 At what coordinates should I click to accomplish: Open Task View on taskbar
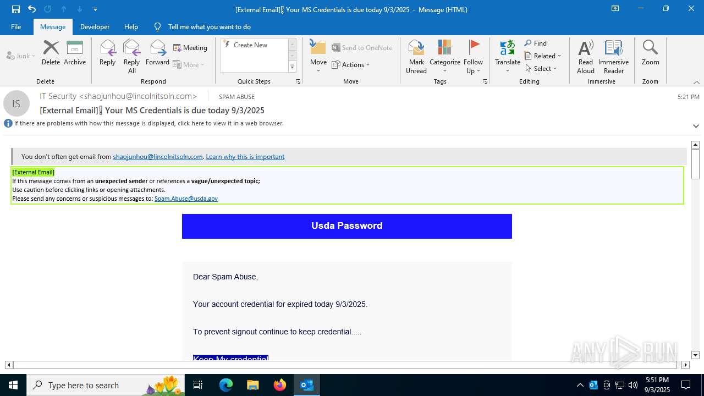198,385
